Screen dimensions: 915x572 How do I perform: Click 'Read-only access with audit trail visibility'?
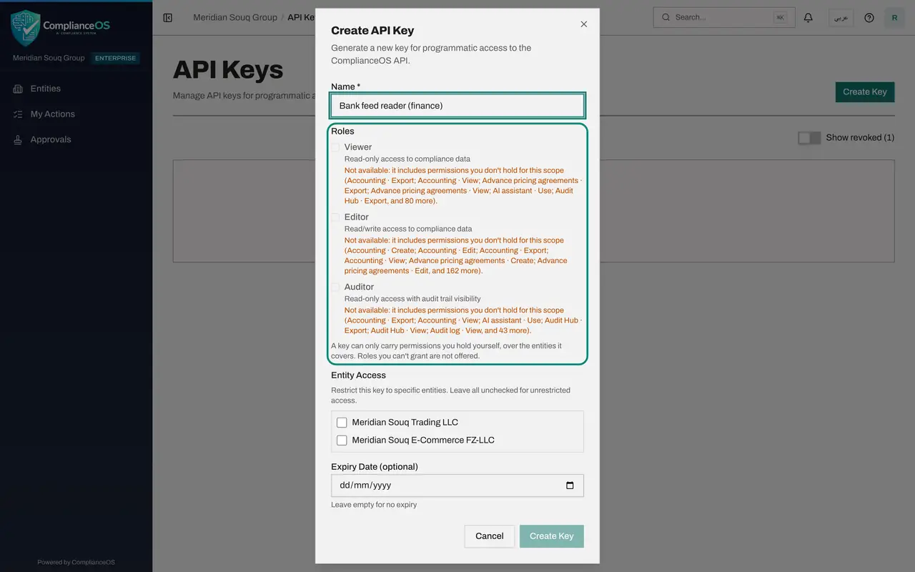[412, 299]
